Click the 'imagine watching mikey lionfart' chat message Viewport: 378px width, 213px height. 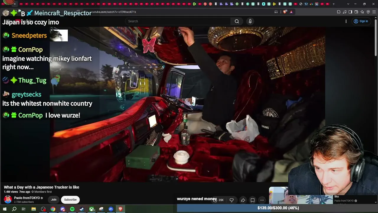[x=47, y=63]
